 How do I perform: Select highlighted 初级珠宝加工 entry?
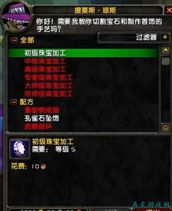click(x=83, y=53)
